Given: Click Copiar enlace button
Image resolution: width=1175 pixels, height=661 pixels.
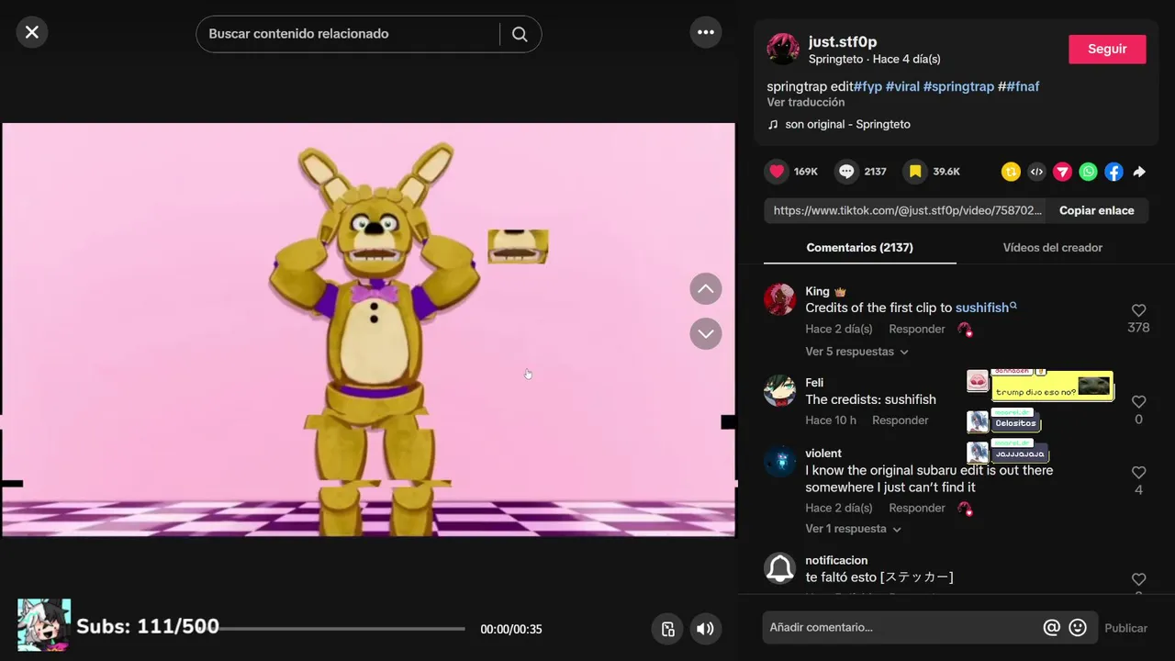Looking at the screenshot, I should [x=1097, y=210].
